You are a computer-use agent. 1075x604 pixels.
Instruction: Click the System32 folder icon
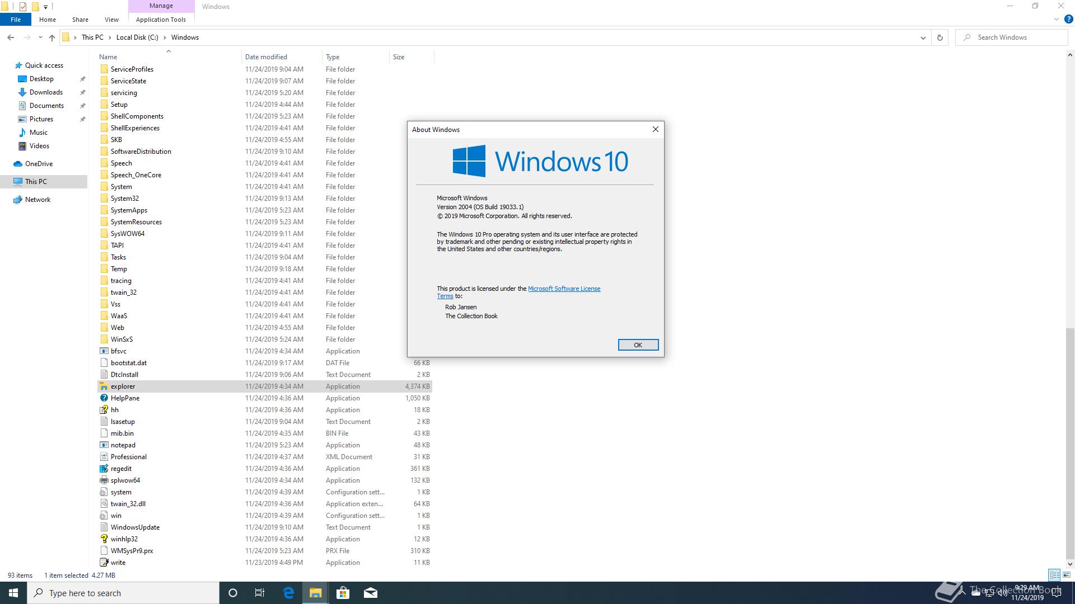104,199
